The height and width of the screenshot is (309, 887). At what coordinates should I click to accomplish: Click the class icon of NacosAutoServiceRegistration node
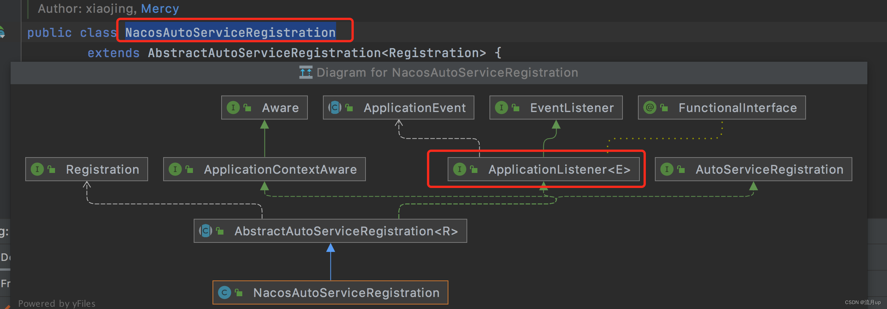(225, 292)
